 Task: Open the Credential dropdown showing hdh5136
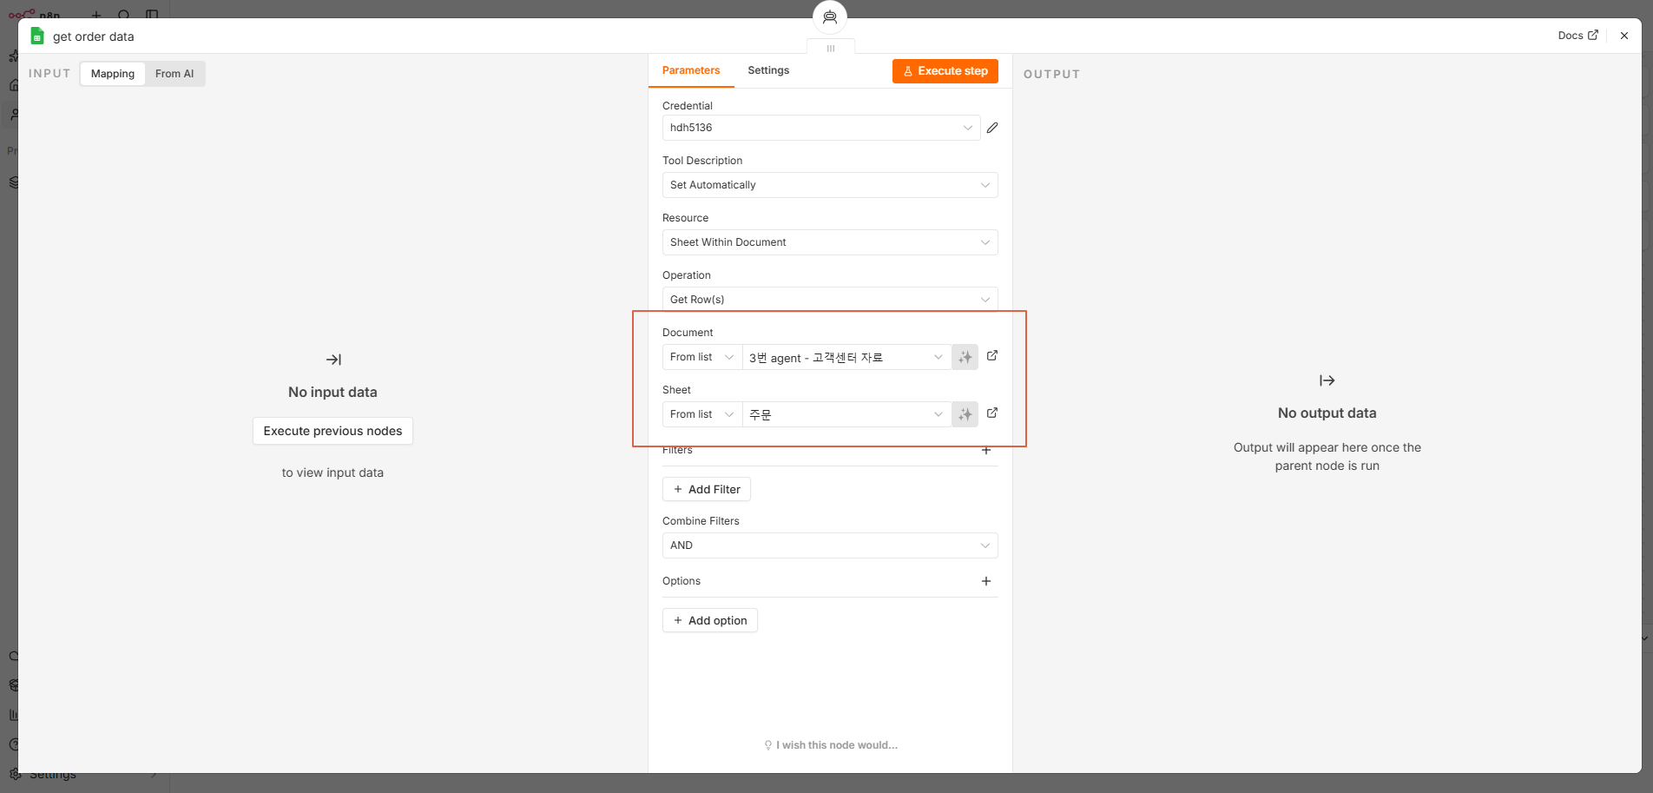pos(821,128)
